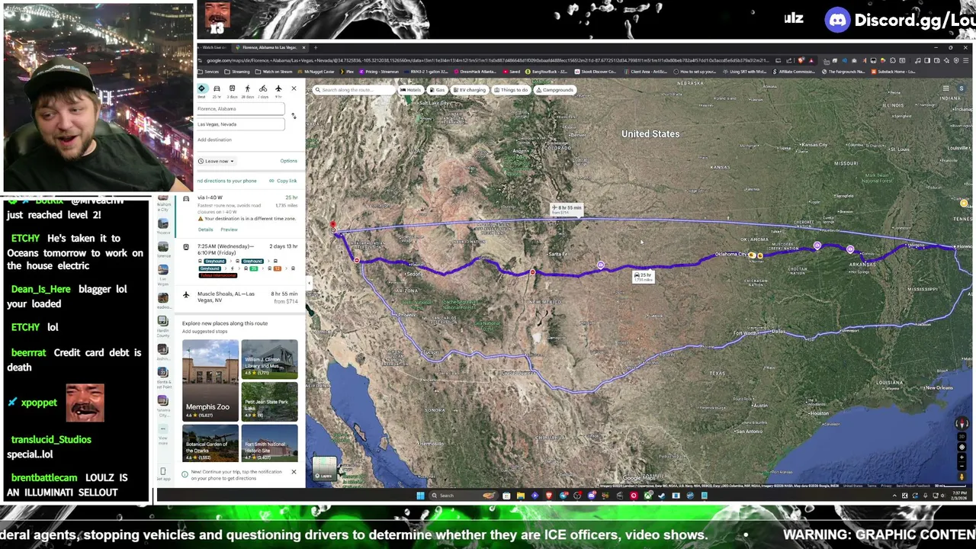Click the Las Vegas destination pin
The image size is (976, 549).
[332, 227]
